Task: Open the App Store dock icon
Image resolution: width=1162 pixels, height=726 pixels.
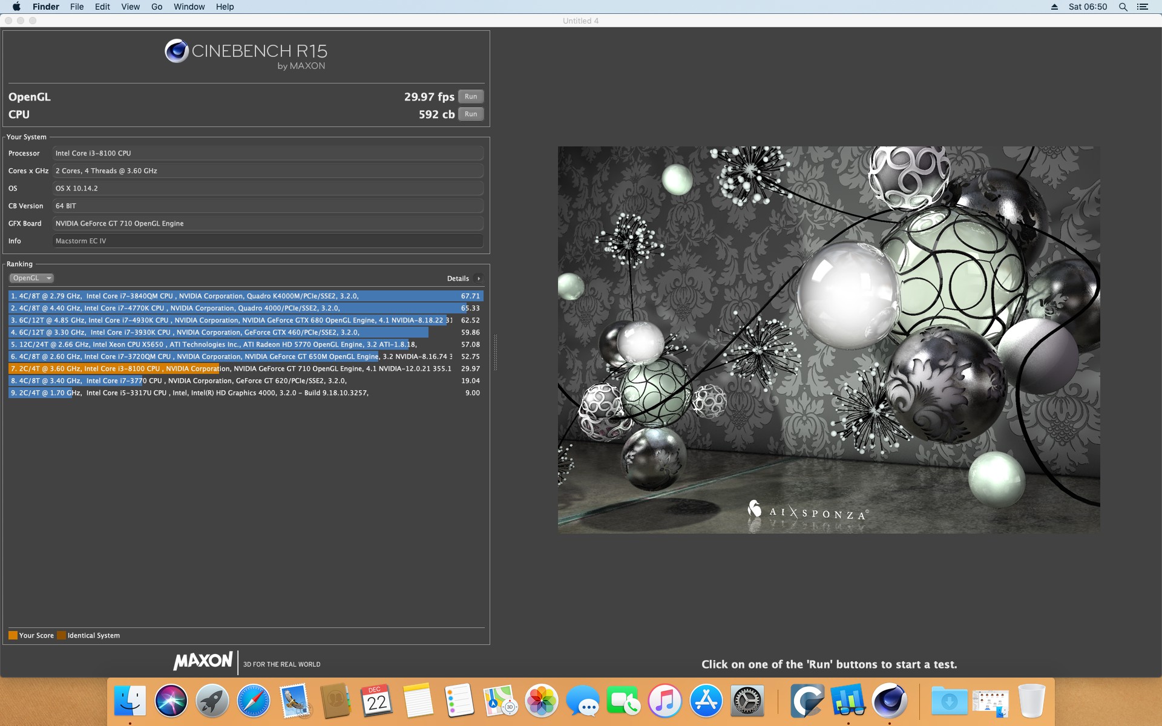Action: pyautogui.click(x=706, y=701)
